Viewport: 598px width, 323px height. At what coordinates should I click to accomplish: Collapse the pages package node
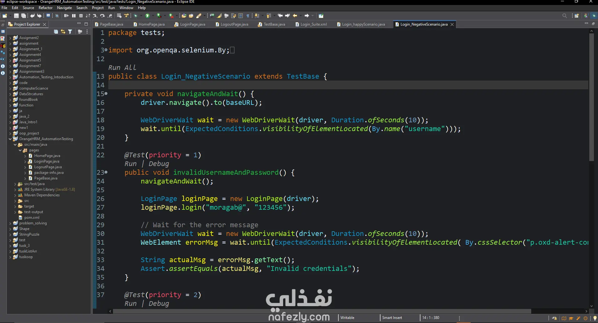coord(20,150)
